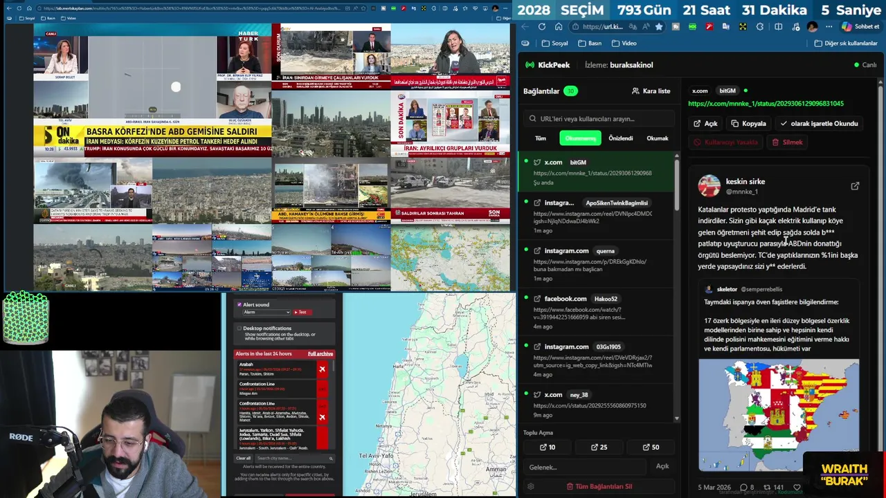Open the Alarm sound dropdown
Viewport: 886px width, 498px height.
point(266,312)
